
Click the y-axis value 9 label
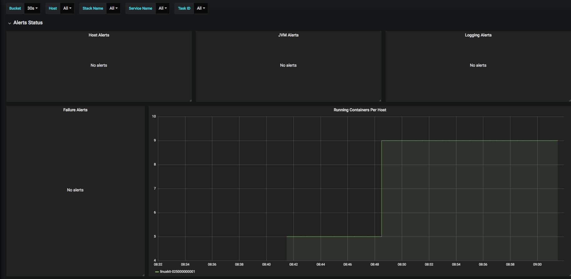pyautogui.click(x=155, y=141)
